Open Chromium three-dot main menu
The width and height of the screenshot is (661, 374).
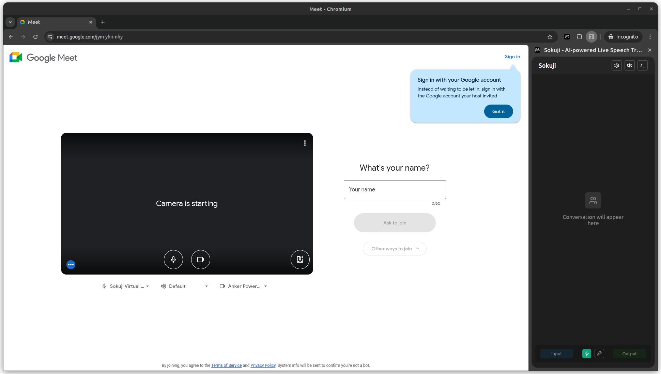coord(650,37)
